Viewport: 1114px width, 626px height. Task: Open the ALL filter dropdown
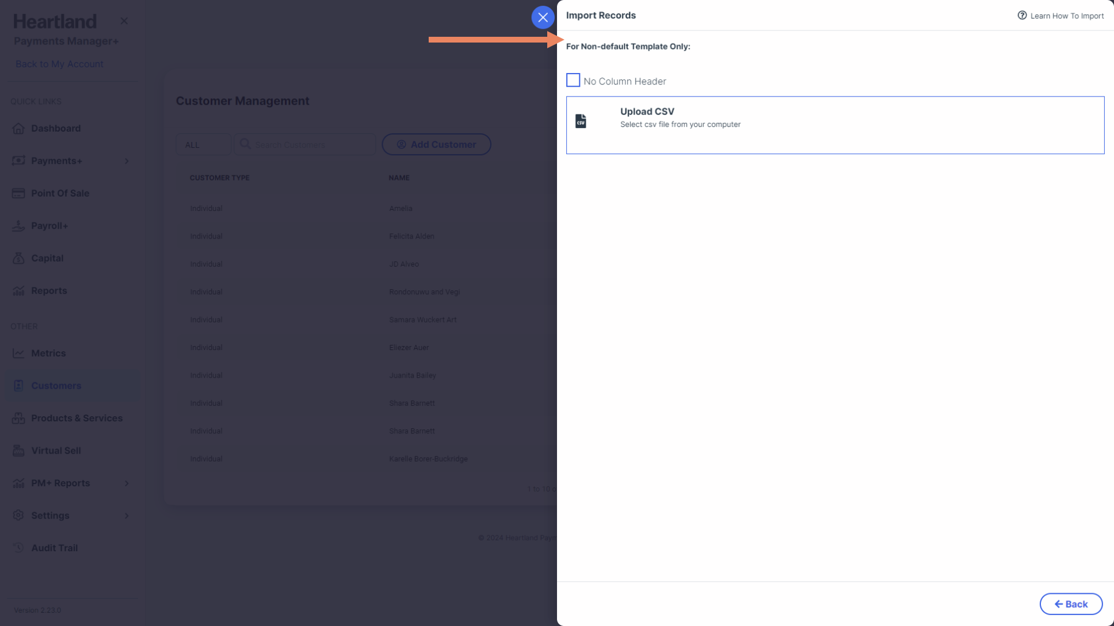pyautogui.click(x=203, y=144)
